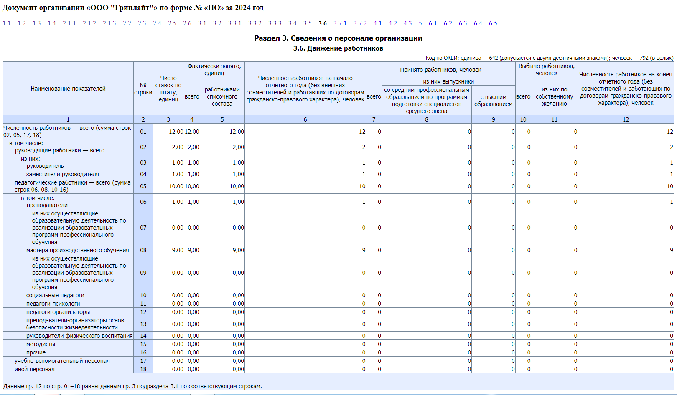
Task: Switch to section 4.1
Action: (x=378, y=23)
